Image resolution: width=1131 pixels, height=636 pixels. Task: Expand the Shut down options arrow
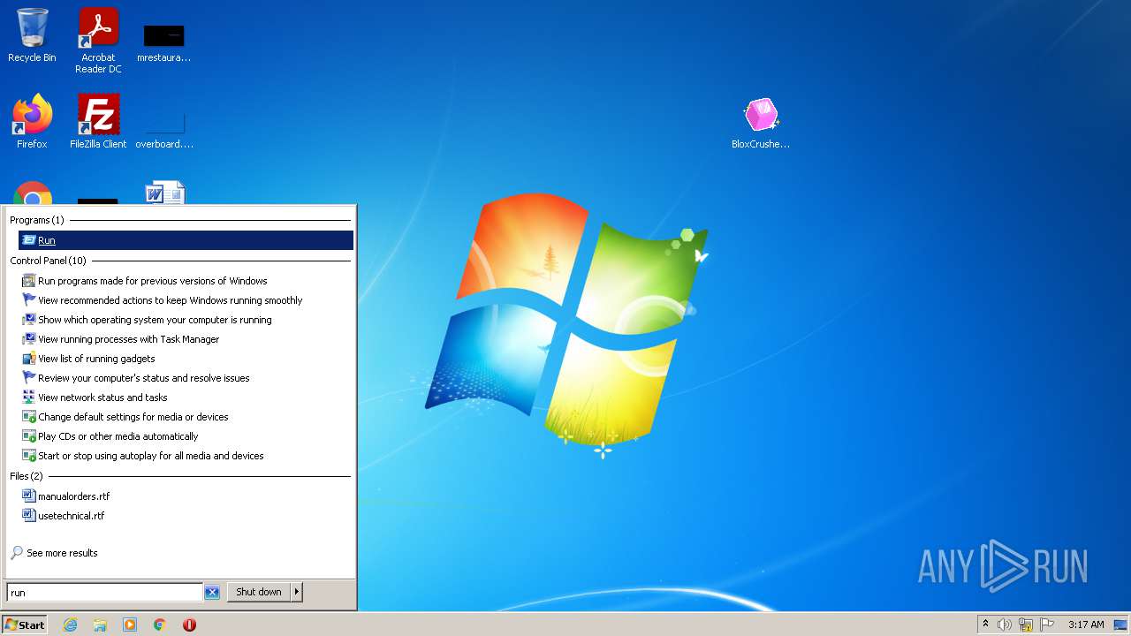click(297, 592)
